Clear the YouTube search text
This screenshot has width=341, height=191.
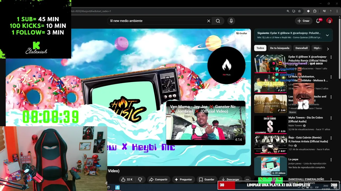[209, 21]
